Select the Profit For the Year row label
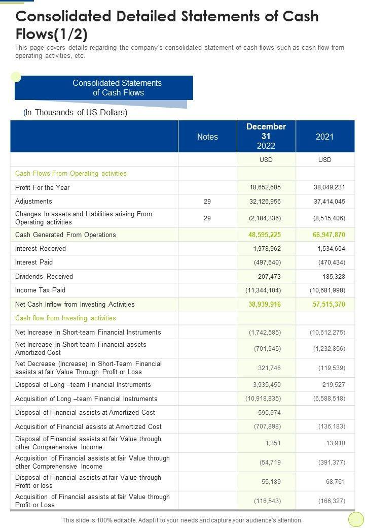 (x=43, y=188)
